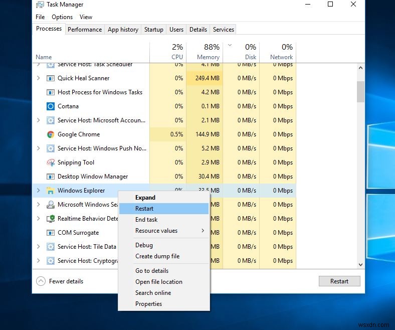395x330 pixels.
Task: Choose Restart in the context menu
Action: click(164, 209)
